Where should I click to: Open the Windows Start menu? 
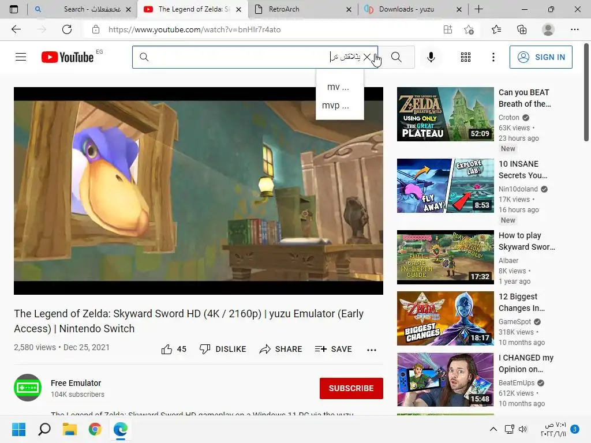[18, 429]
